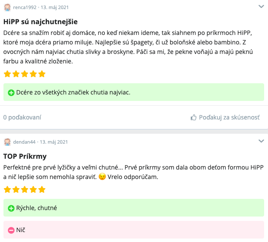Click the winking emoji in dendan44's review
The height and width of the screenshot is (242, 268).
[102, 176]
